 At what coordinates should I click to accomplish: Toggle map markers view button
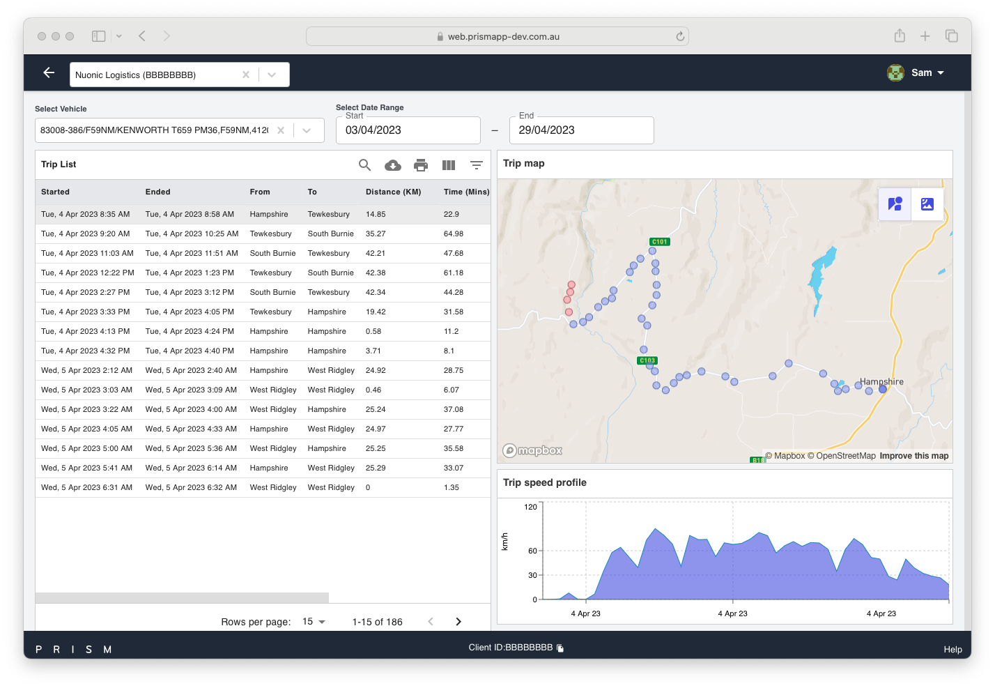895,204
